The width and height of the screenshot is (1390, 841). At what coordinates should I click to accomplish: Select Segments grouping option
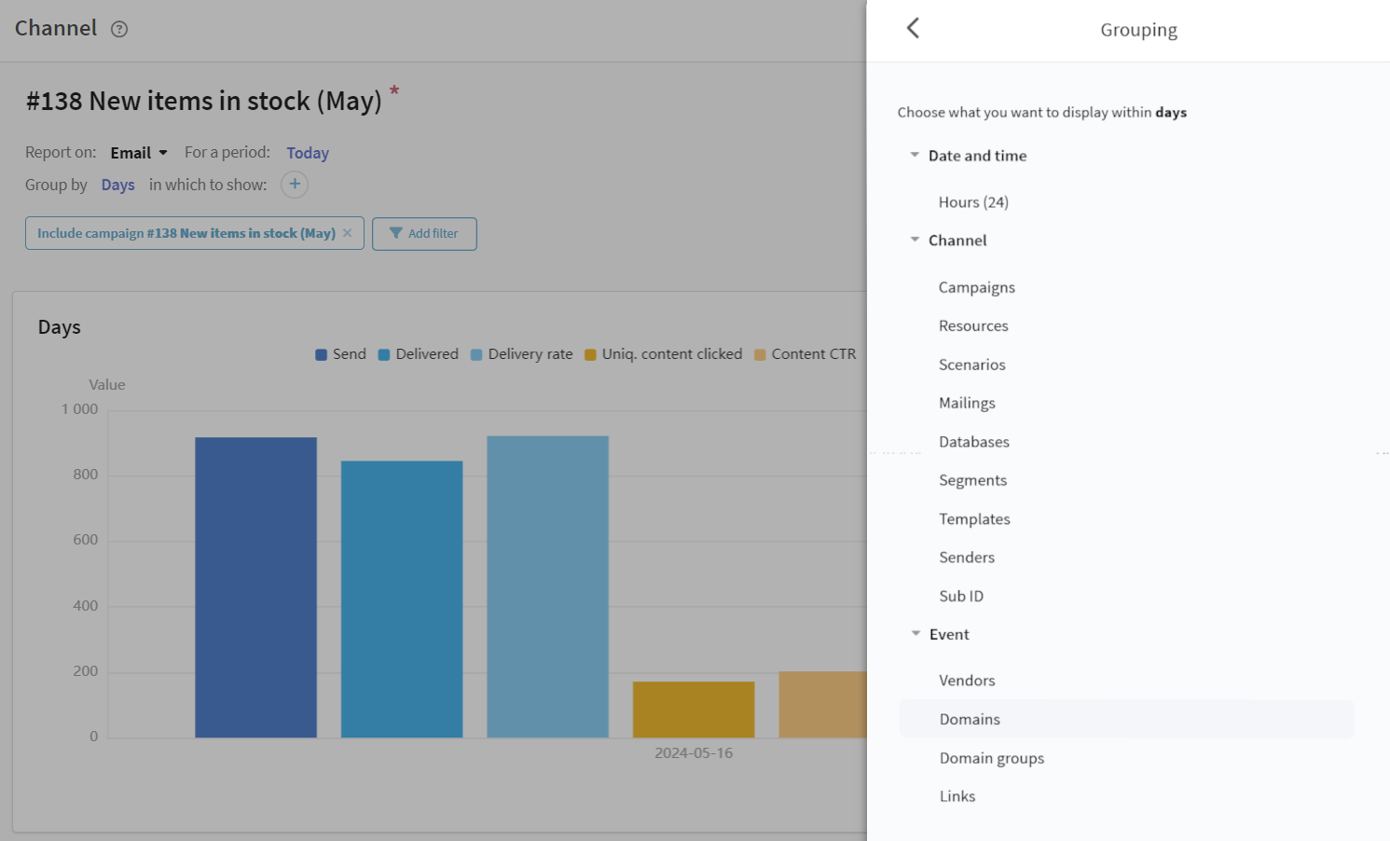click(972, 480)
